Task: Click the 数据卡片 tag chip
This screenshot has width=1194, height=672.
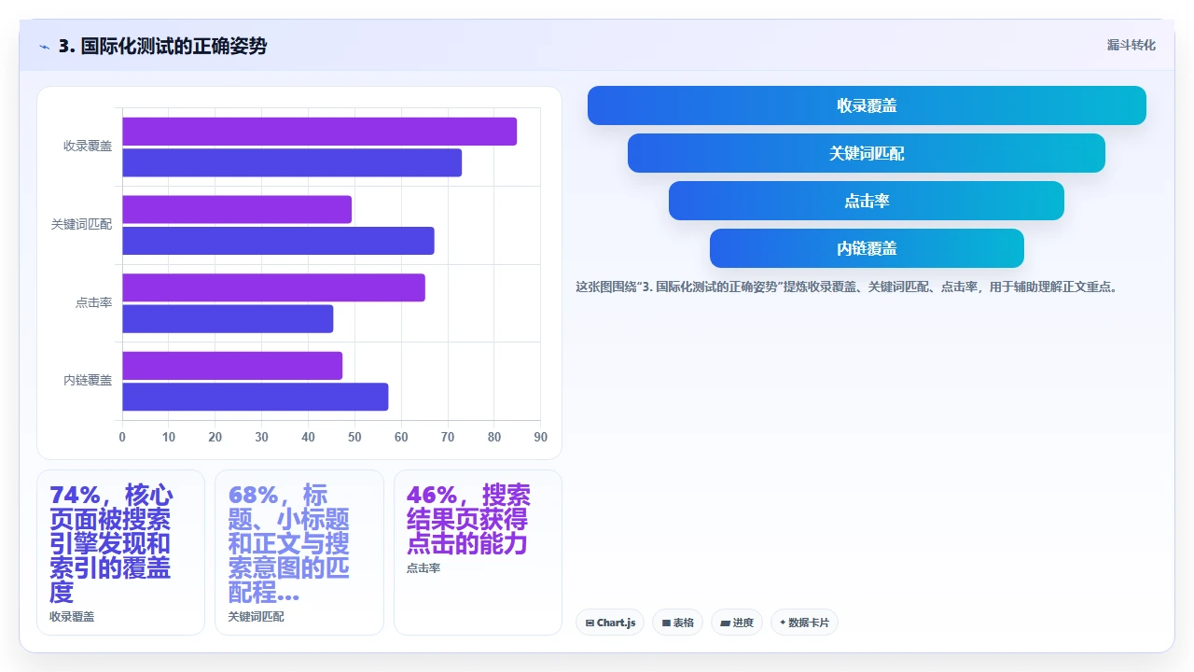Action: tap(804, 623)
